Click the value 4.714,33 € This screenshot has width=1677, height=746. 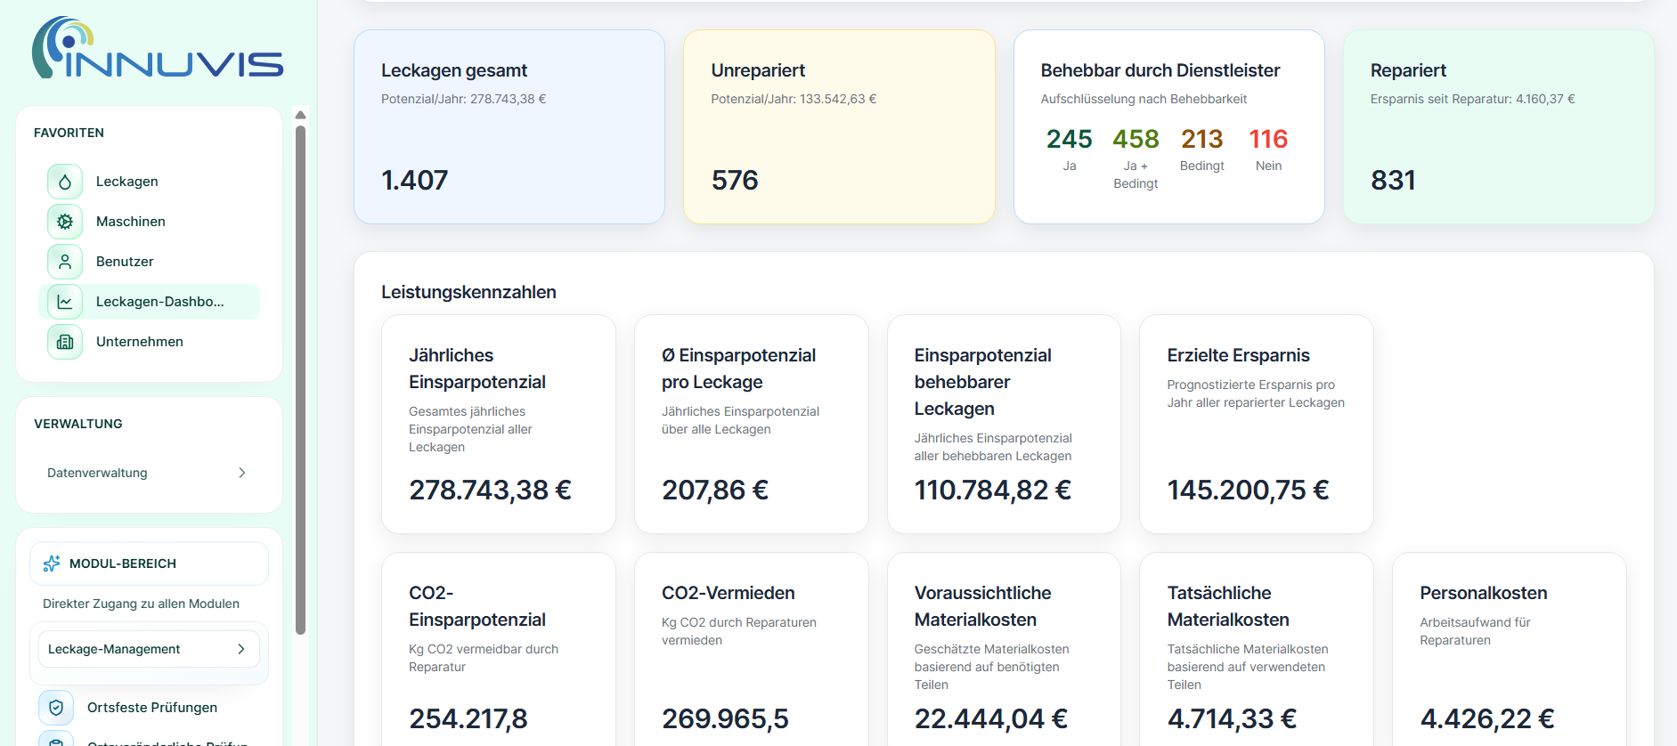click(1232, 718)
